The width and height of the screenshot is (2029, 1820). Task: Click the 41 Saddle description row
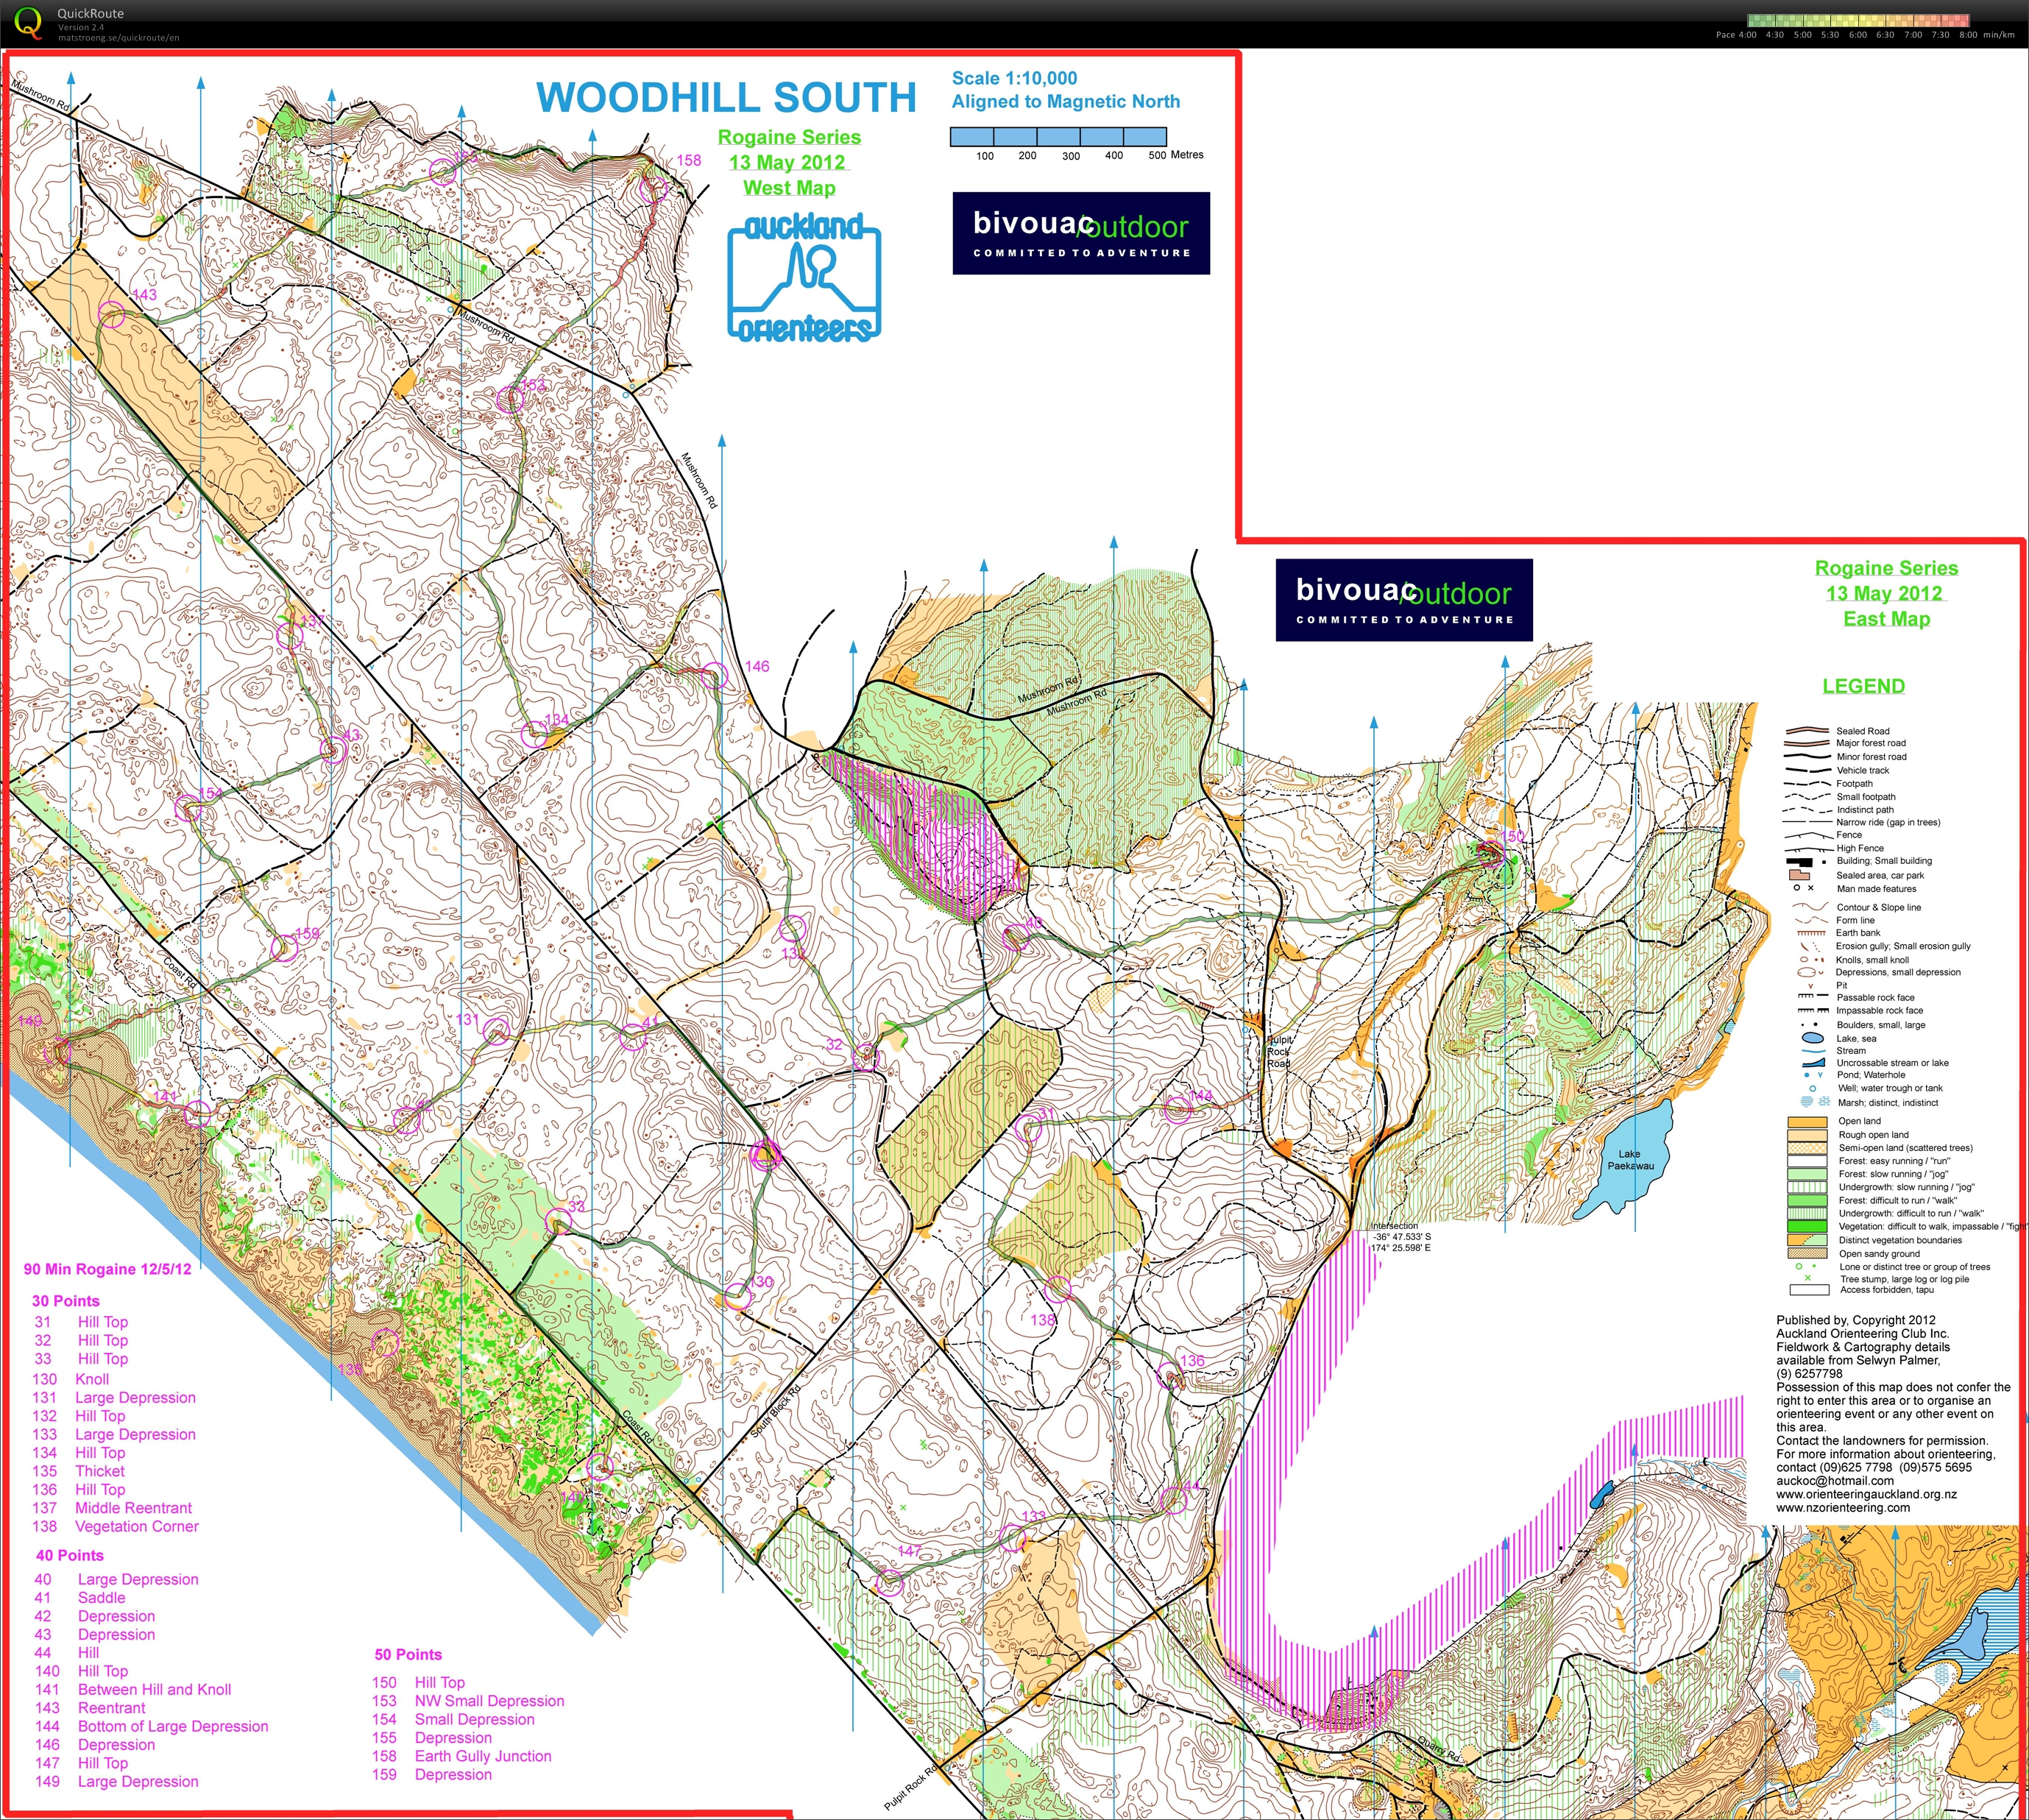pos(80,1597)
